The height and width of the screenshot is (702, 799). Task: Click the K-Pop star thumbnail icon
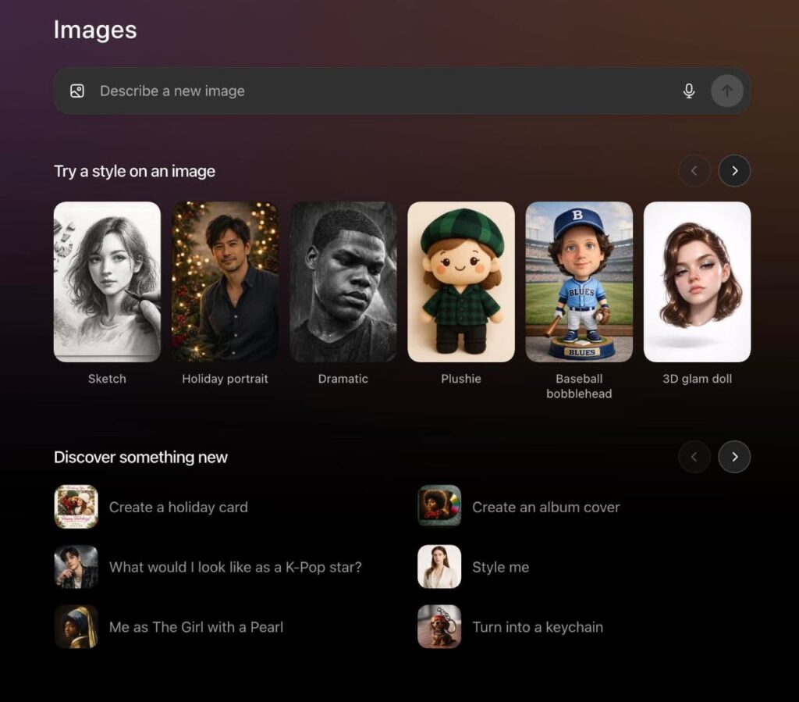(x=76, y=567)
